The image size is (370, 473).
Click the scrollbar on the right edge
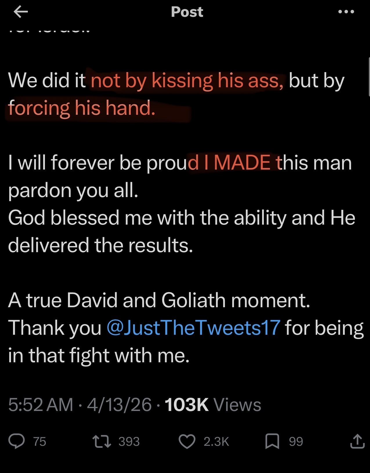(x=369, y=77)
